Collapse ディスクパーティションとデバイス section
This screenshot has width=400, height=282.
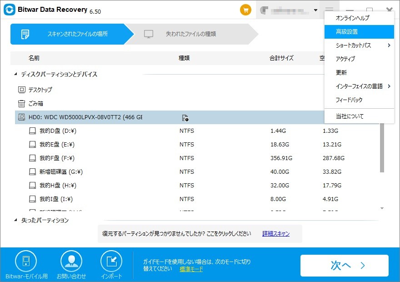(x=16, y=74)
